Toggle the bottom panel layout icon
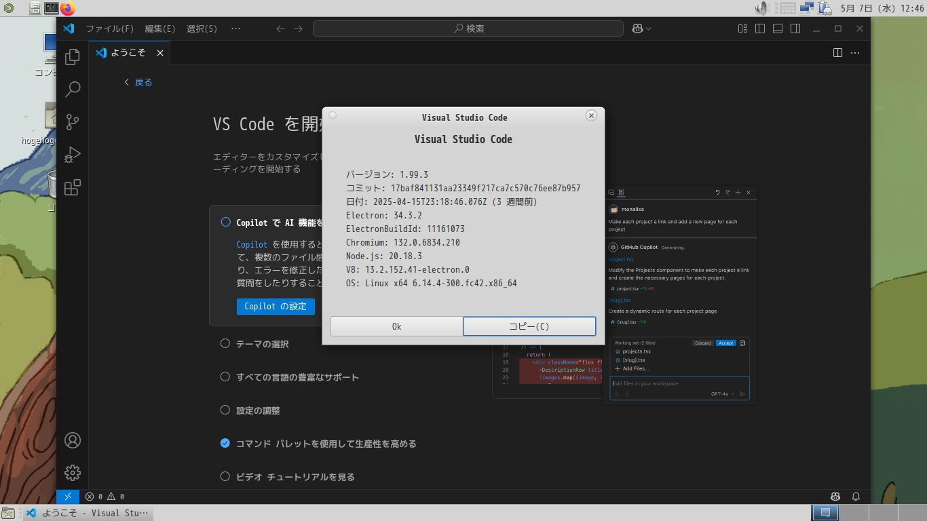Viewport: 927px width, 521px height. tap(778, 28)
